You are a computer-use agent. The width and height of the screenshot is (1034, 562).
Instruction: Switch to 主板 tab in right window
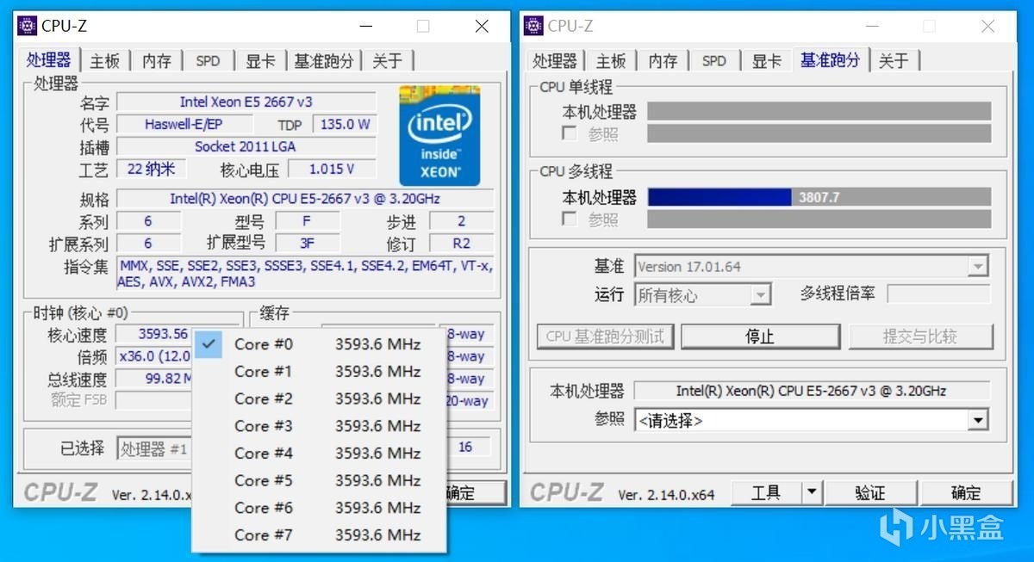click(x=611, y=60)
